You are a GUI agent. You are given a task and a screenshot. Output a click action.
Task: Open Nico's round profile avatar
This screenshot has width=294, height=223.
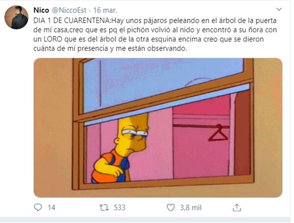click(x=16, y=17)
